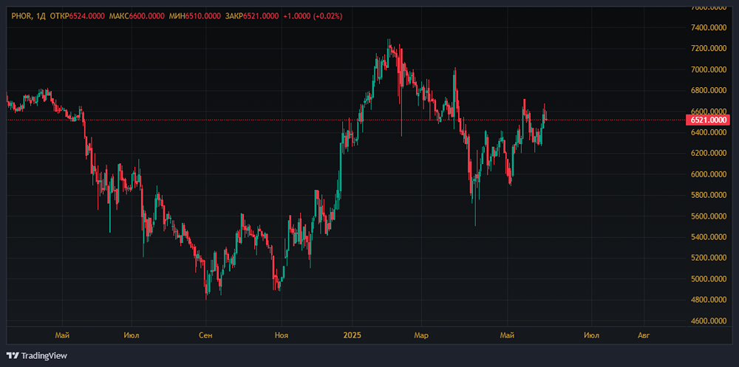Click the Мар time axis label
The height and width of the screenshot is (367, 739).
coord(420,335)
